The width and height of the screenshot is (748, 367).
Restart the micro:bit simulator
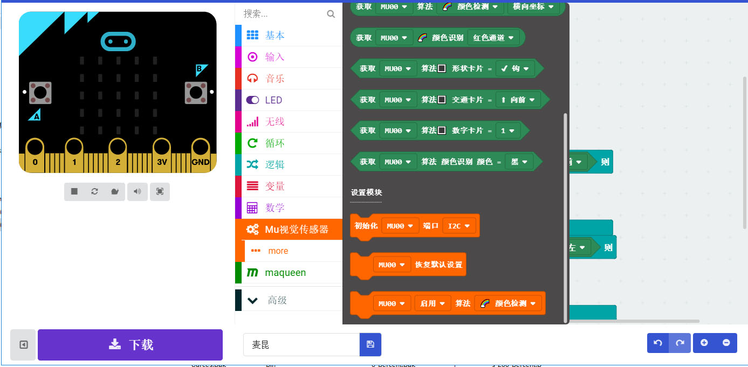tap(94, 192)
